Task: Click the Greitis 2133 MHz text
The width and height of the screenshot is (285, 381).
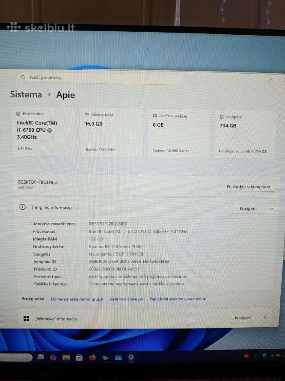Action: (x=100, y=150)
